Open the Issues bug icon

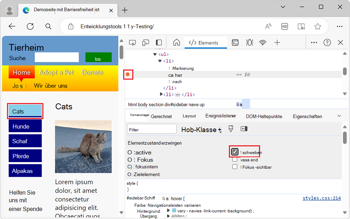coord(250,42)
